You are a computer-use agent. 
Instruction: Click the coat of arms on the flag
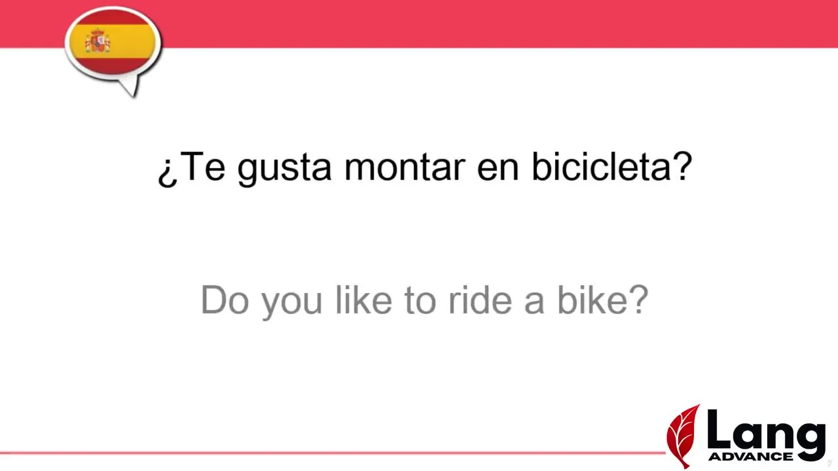pos(98,41)
